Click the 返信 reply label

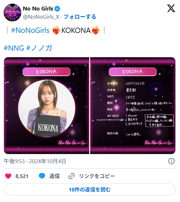point(54,176)
